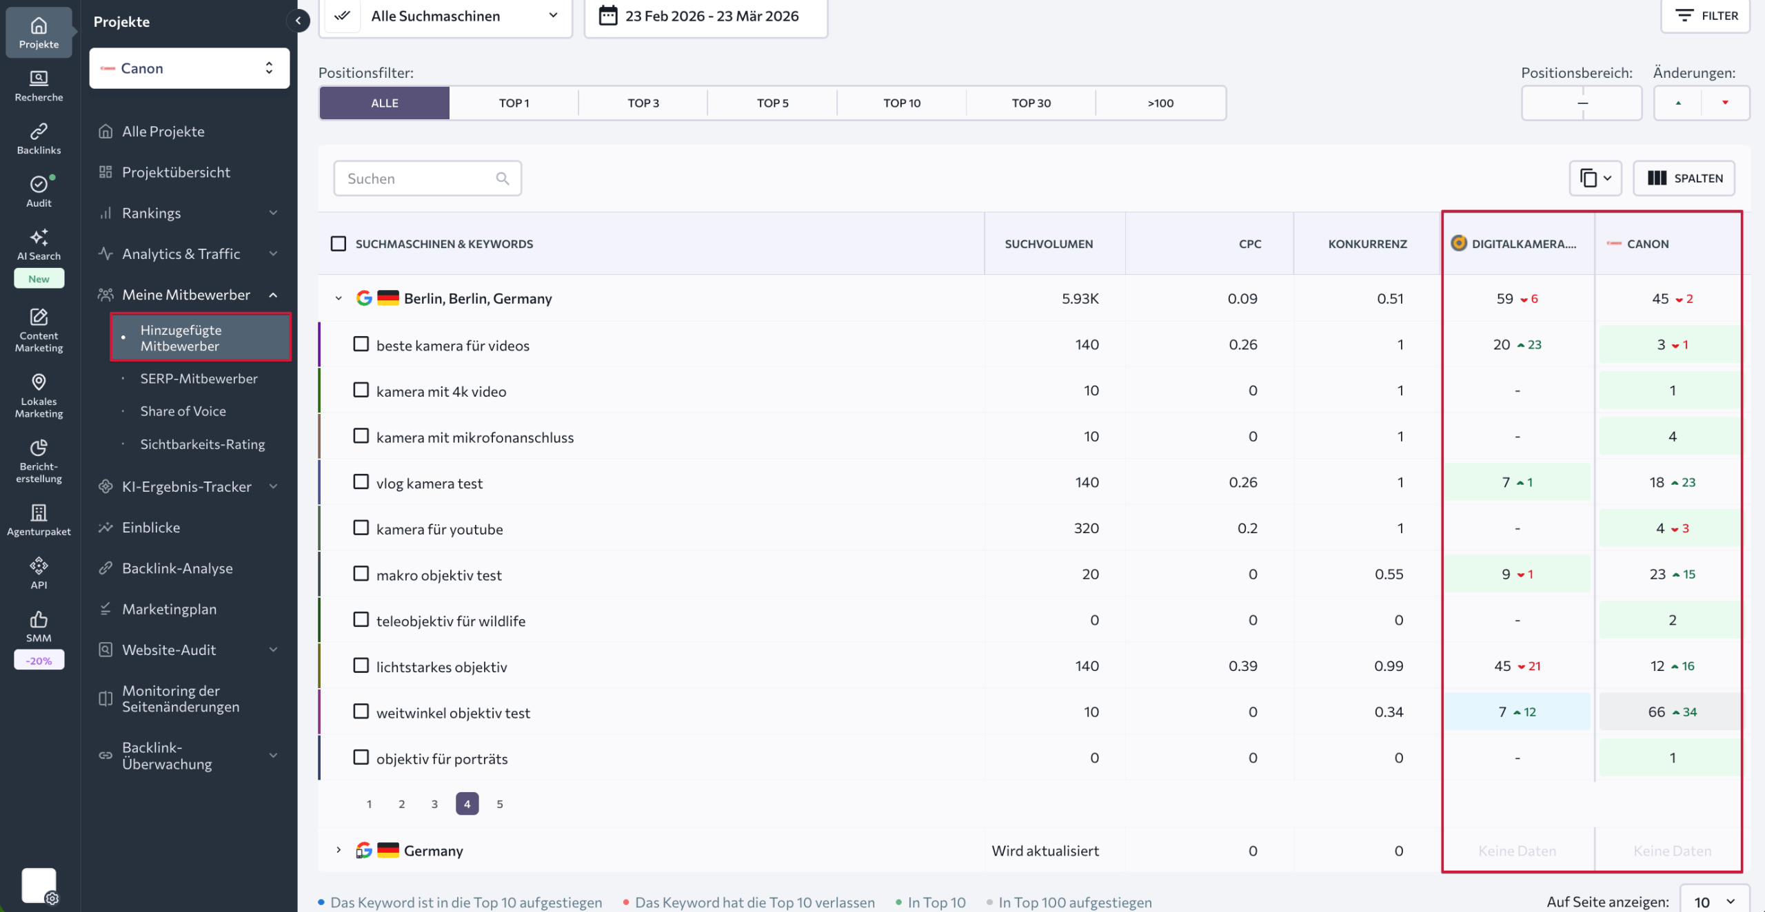Click the Positionsbereich range slider
Screen dimensions: 1765x912
(1582, 103)
